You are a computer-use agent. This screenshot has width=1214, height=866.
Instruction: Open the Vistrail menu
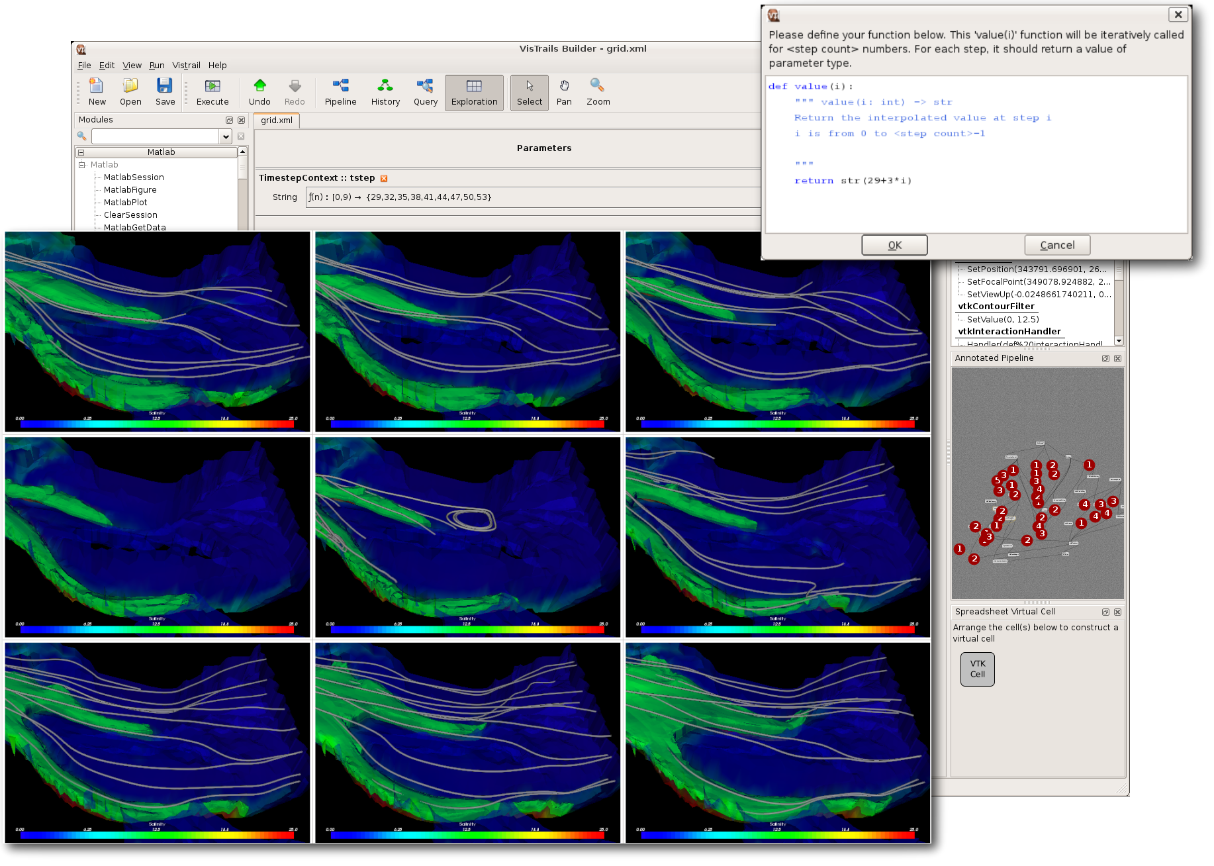186,66
